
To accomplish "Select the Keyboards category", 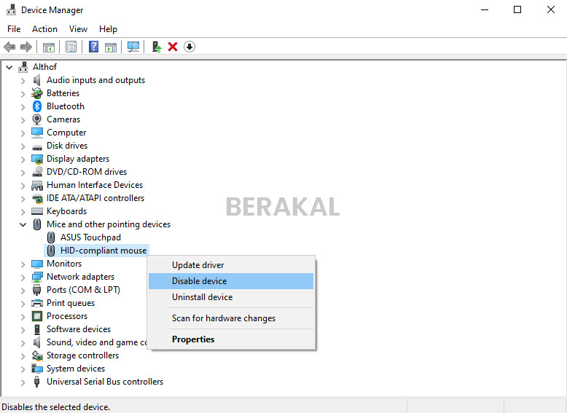I will click(x=66, y=211).
